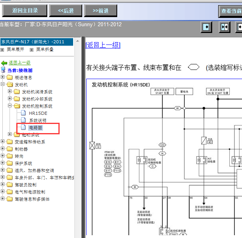Viewport: 242px width, 238px height.
Task: Collapse the 发动机 folder node
Action: 2,84
